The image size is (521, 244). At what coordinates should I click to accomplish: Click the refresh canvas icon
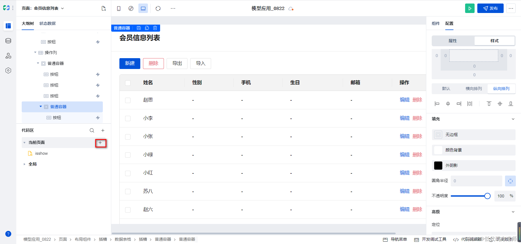click(158, 8)
